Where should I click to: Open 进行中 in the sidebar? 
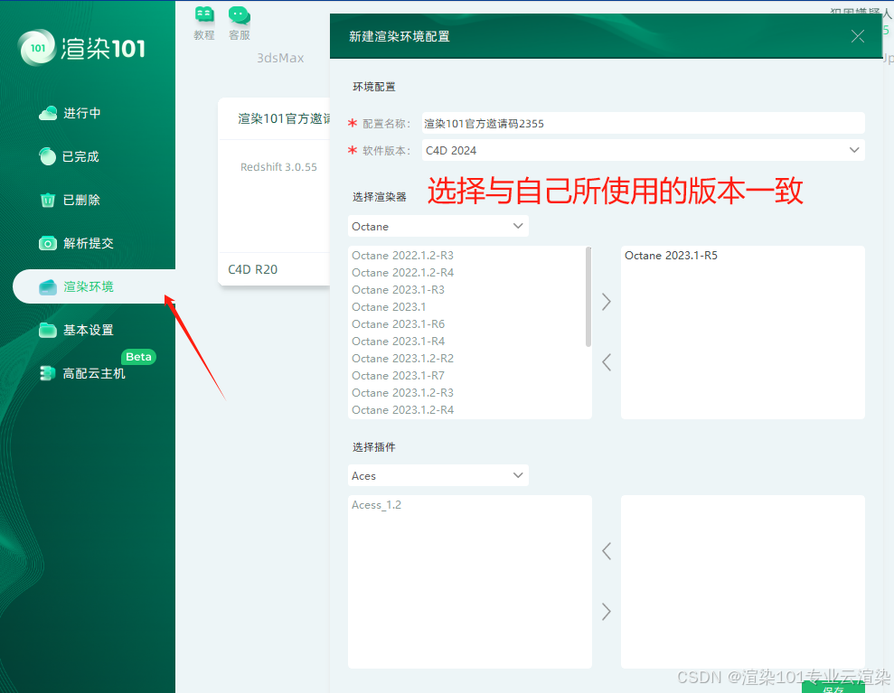(82, 113)
